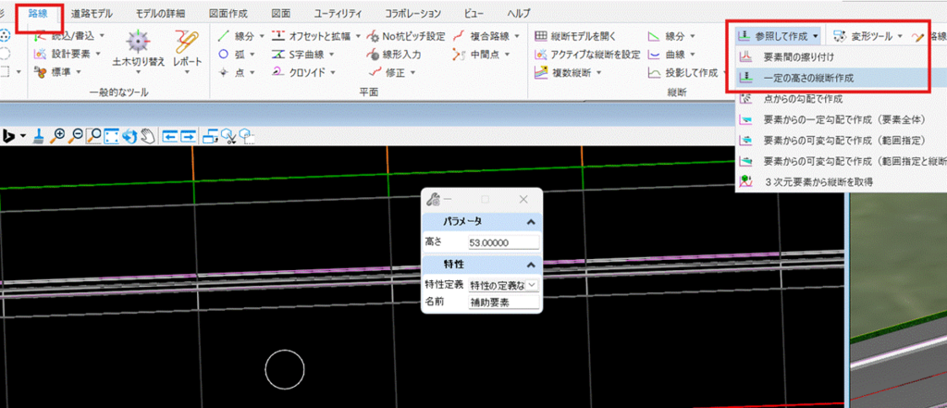
Task: Switch to the 道路モデル tab
Action: (x=92, y=13)
